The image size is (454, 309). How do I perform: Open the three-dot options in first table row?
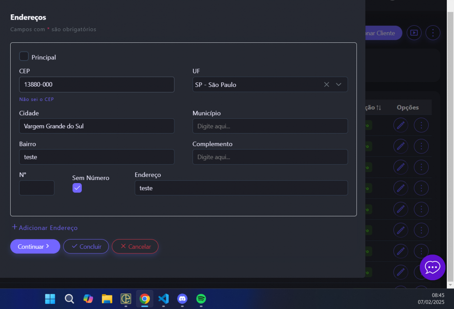(421, 125)
